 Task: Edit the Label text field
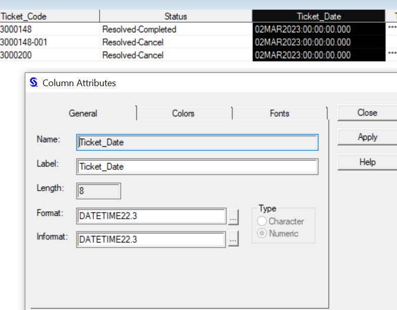pos(197,167)
